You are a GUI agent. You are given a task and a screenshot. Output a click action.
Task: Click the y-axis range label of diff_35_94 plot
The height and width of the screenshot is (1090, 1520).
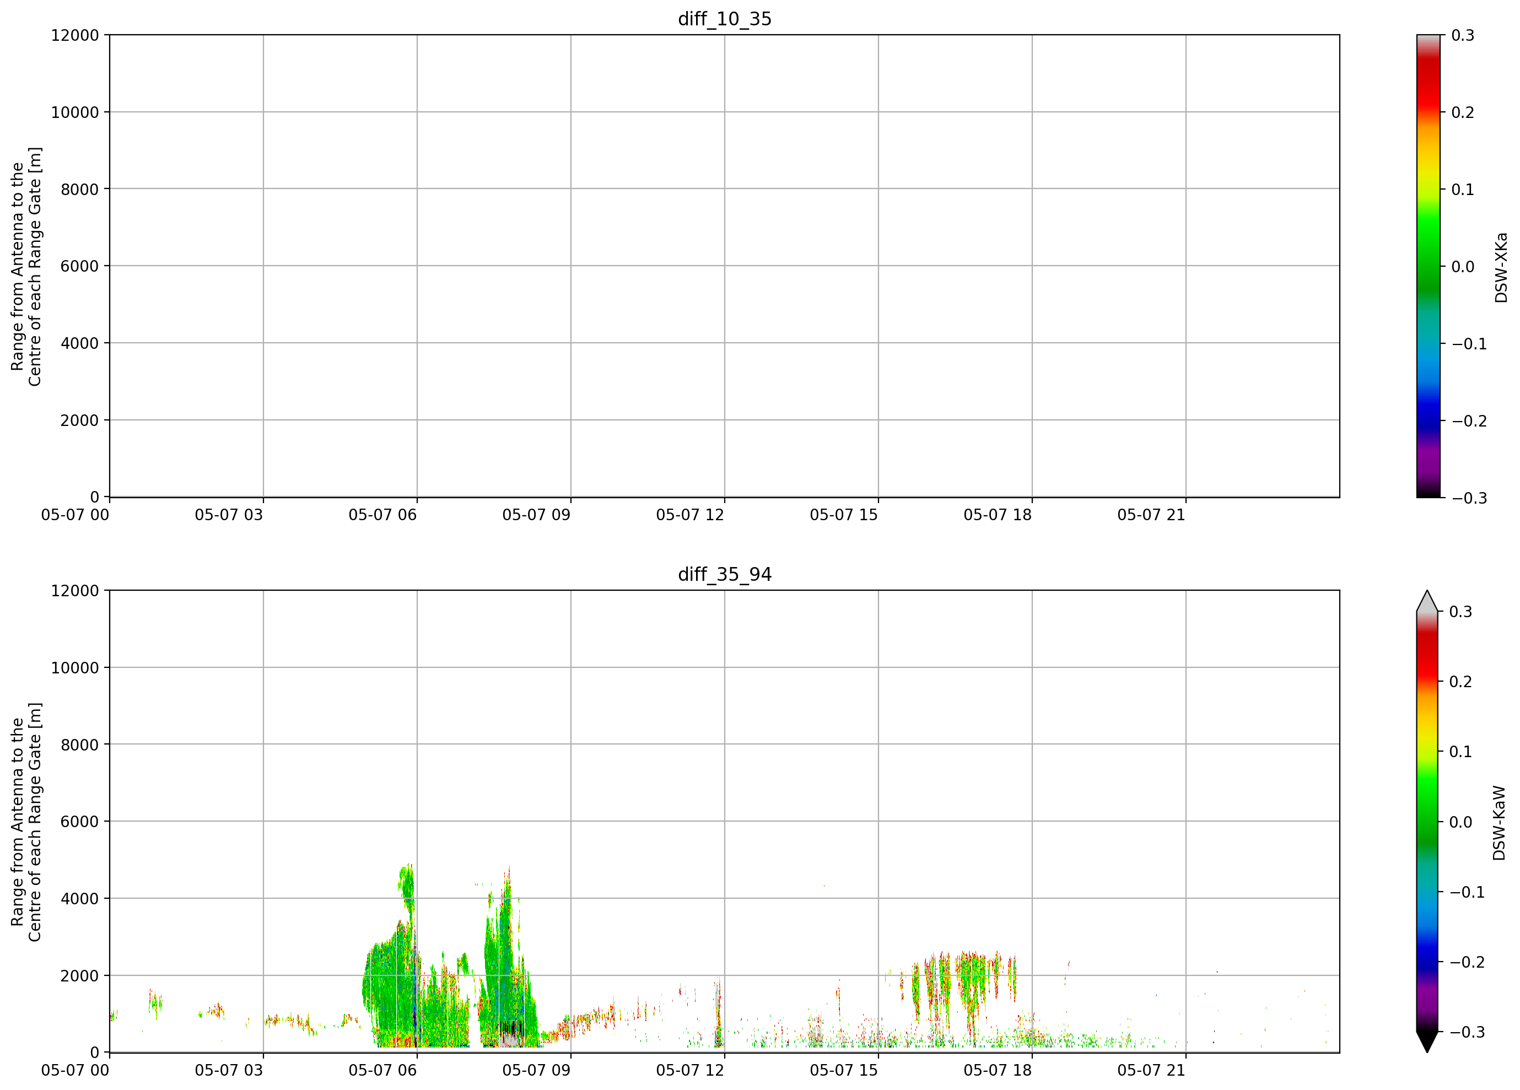click(26, 821)
